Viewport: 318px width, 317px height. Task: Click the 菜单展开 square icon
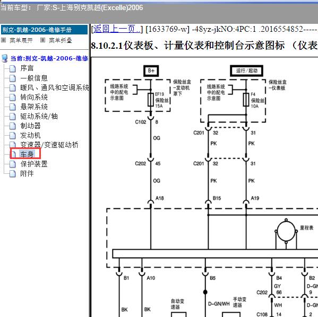pyautogui.click(x=3, y=40)
